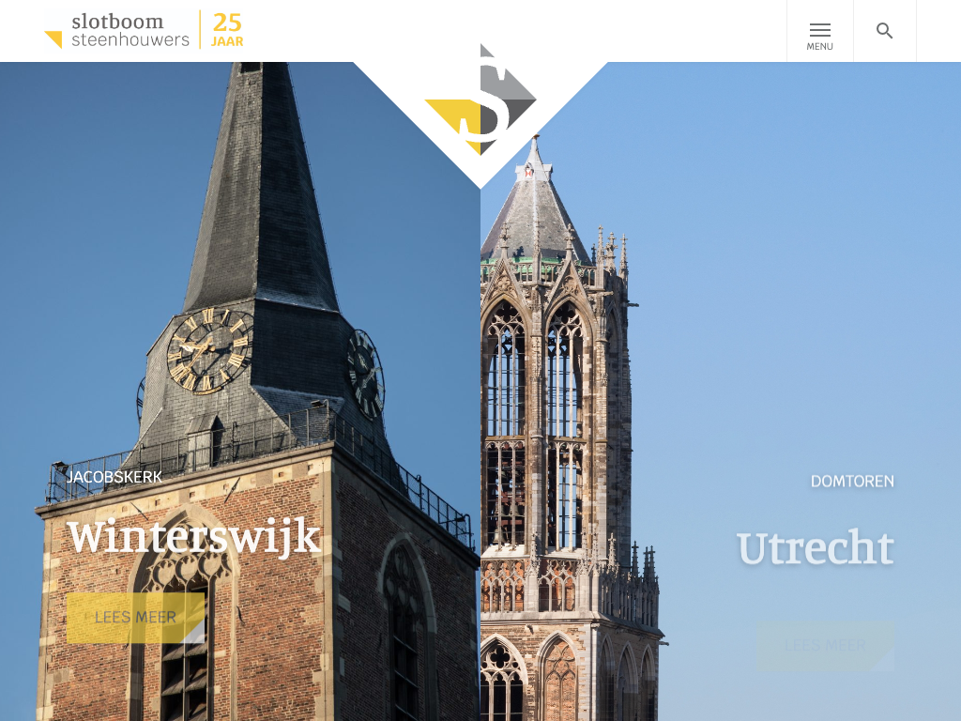
Task: Click the 25 anniversary number badge
Action: click(x=227, y=23)
